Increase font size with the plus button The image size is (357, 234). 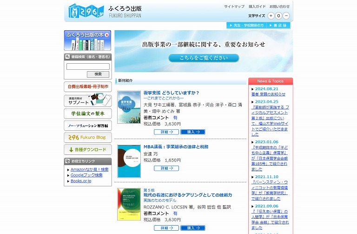tap(271, 16)
